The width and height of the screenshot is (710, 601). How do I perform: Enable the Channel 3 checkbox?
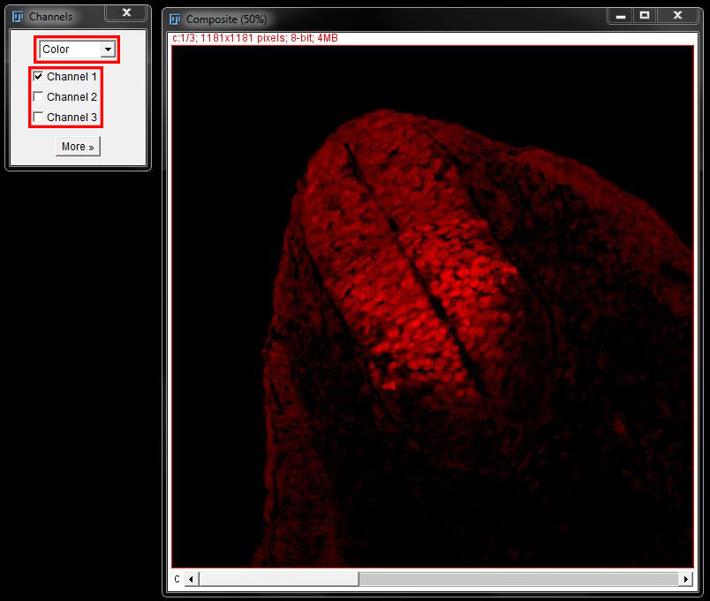[x=38, y=118]
